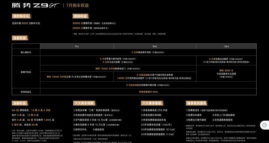Image resolution: width=269 pixels, height=143 pixels.
Task: Click the 7月购车权益 page title
Action: [78, 6]
